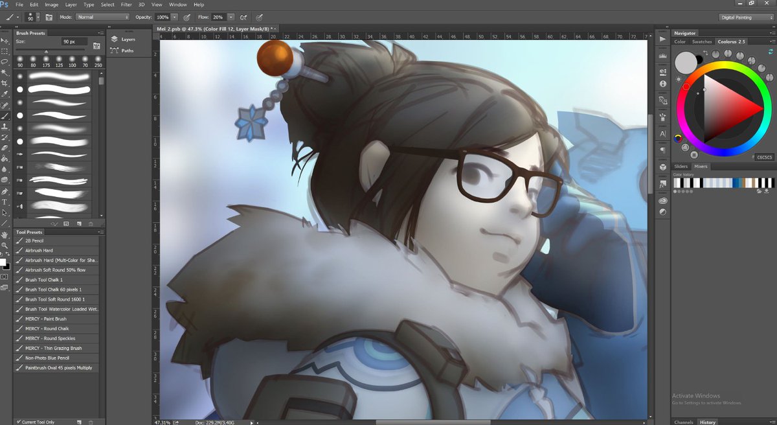Click the brush Size slider handle
The height and width of the screenshot is (425, 777).
(x=47, y=51)
